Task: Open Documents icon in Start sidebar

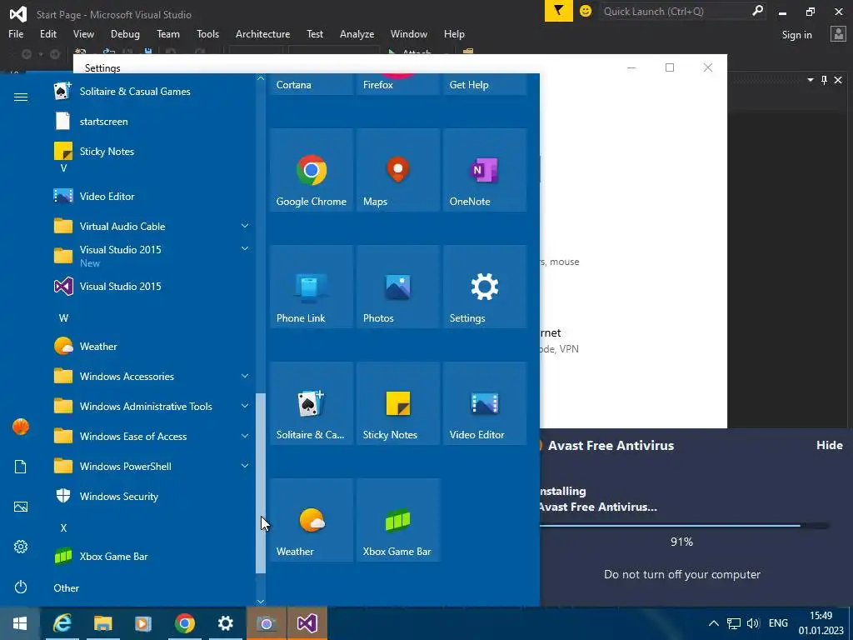Action: click(x=21, y=467)
